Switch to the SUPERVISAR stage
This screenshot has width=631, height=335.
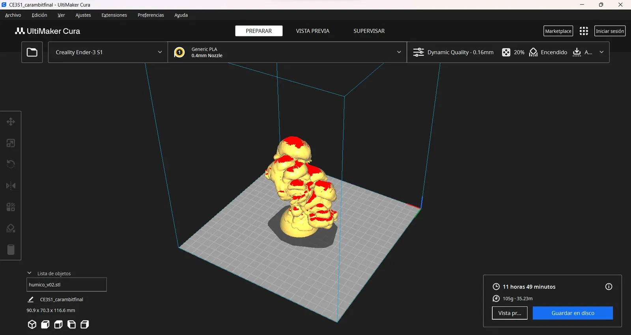(369, 31)
